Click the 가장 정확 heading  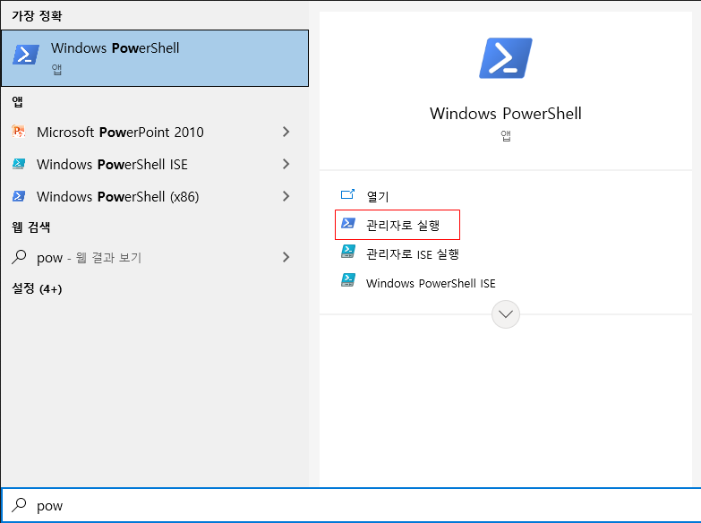pos(37,16)
